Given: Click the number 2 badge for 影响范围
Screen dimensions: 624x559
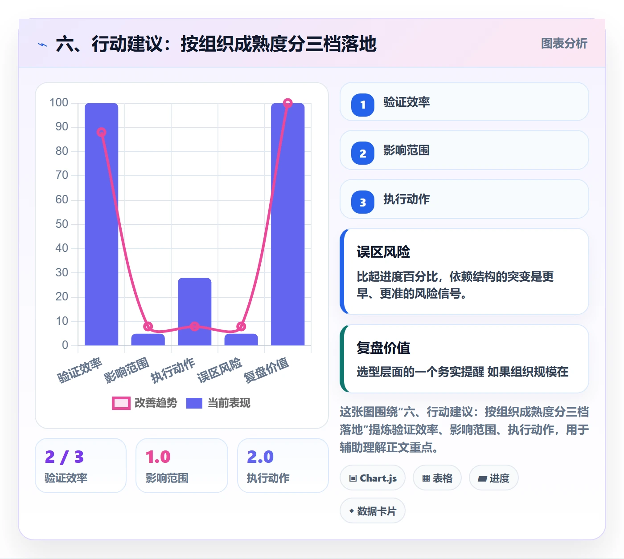Looking at the screenshot, I should [363, 153].
